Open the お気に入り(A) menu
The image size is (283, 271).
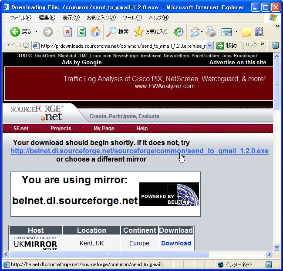pos(101,18)
